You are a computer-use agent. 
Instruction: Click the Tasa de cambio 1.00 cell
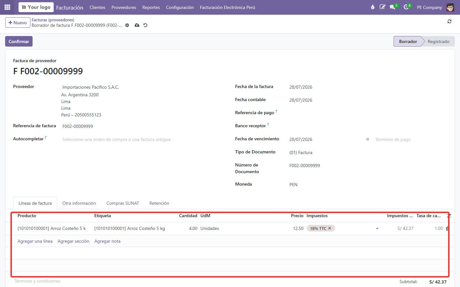(x=430, y=228)
